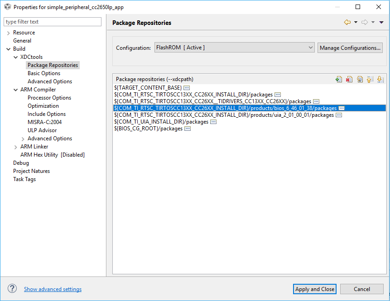Move selected repository down
Viewport: 390px width, 301px height.
(x=380, y=79)
